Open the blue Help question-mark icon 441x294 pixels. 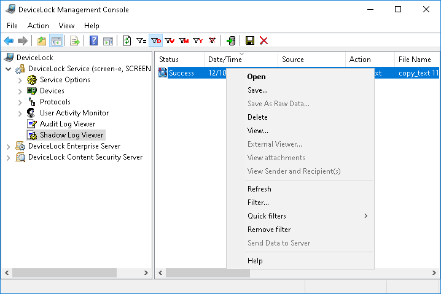[93, 41]
